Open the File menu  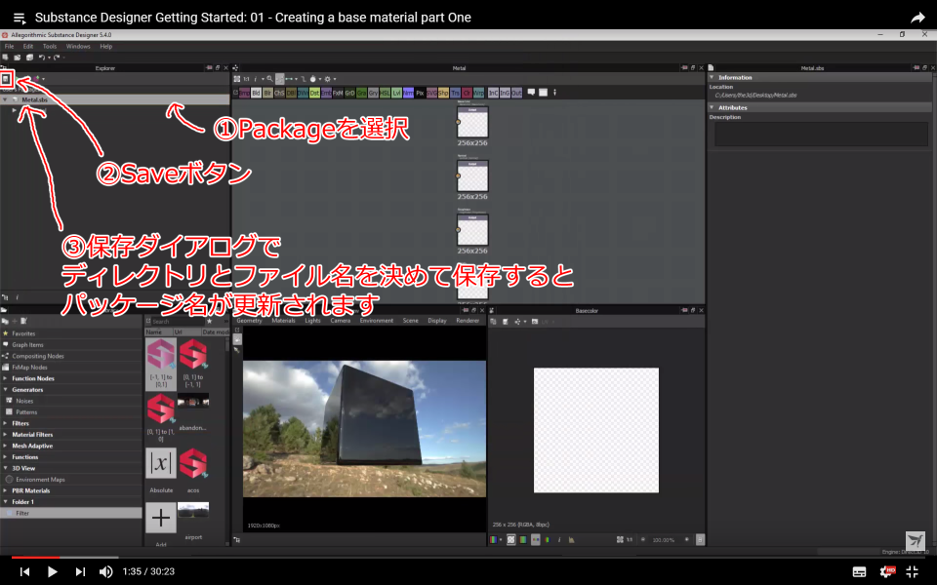tap(10, 46)
